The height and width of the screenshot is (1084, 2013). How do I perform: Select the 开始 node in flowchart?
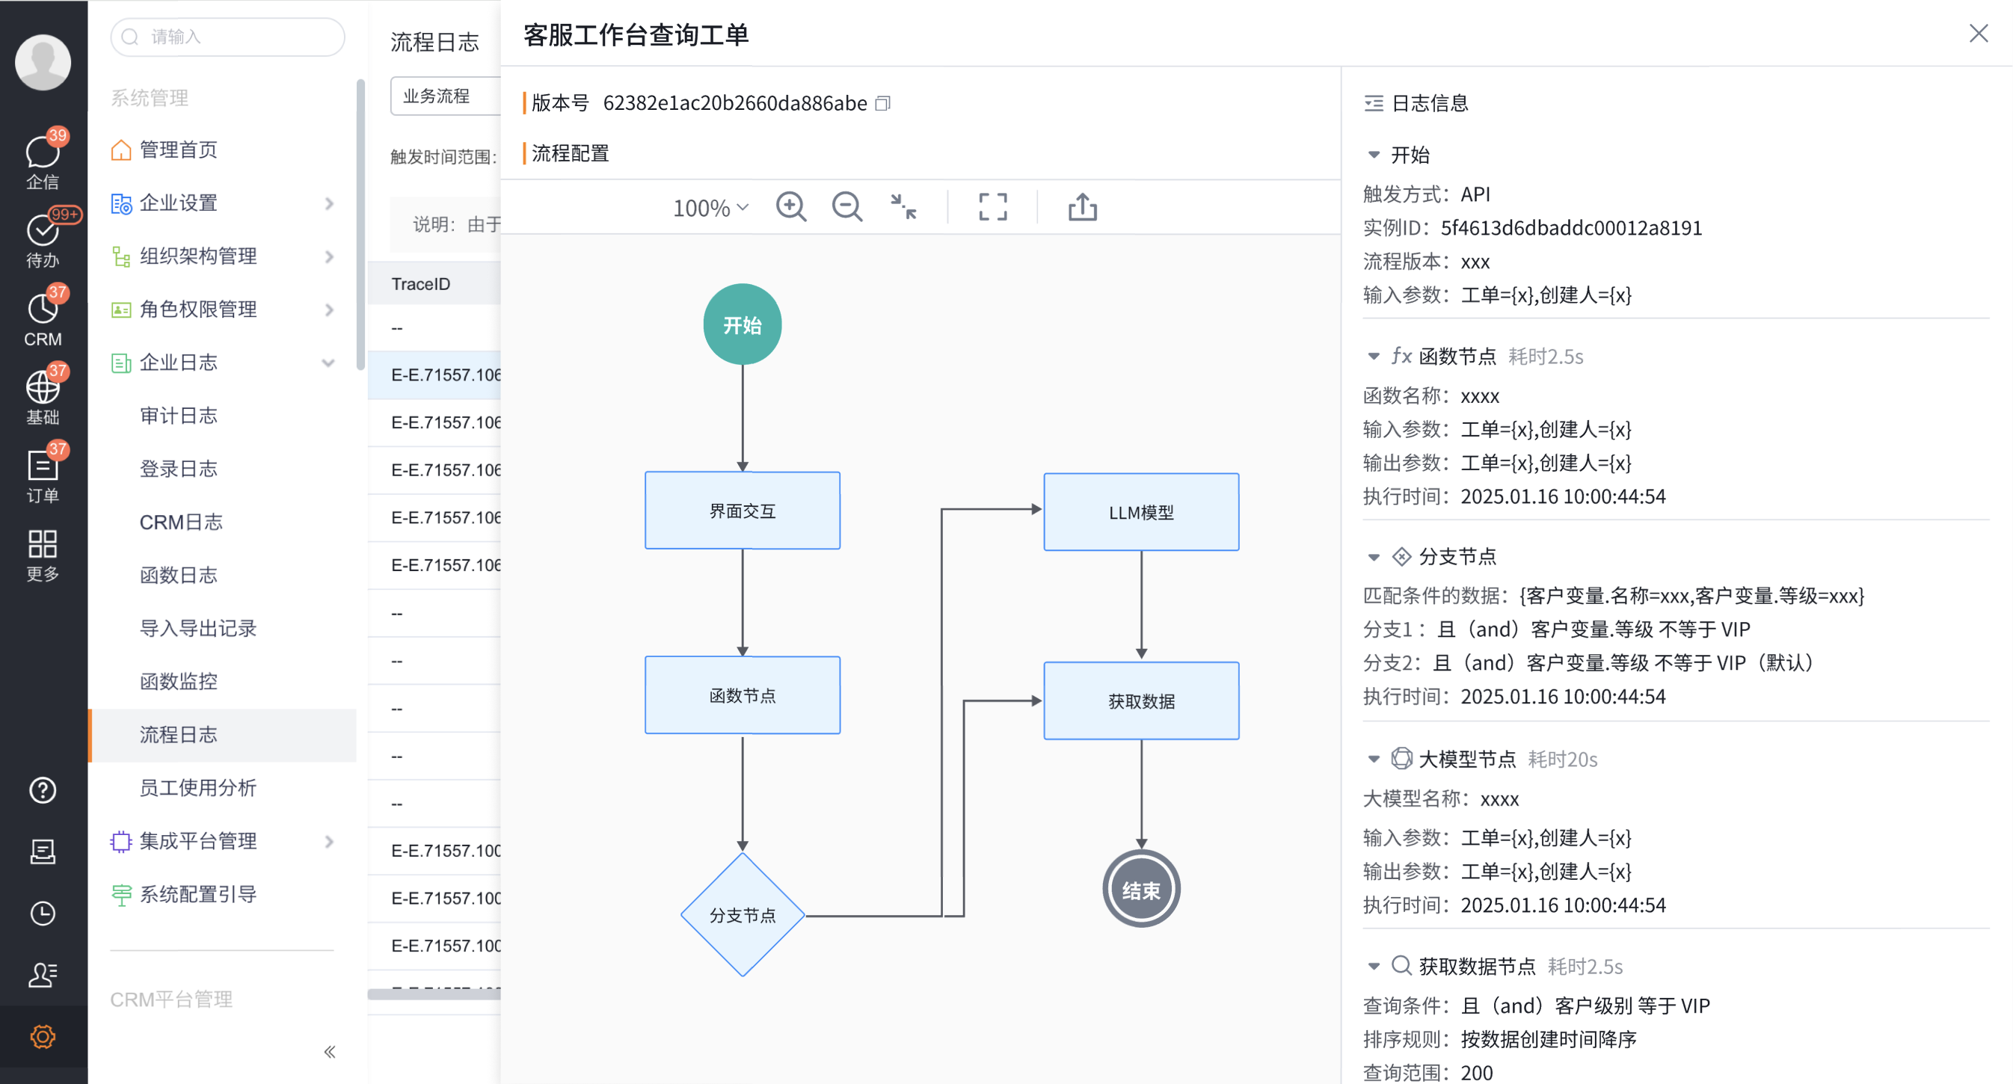(742, 324)
